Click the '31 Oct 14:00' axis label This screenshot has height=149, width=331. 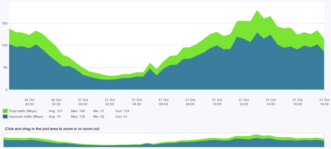(271, 102)
